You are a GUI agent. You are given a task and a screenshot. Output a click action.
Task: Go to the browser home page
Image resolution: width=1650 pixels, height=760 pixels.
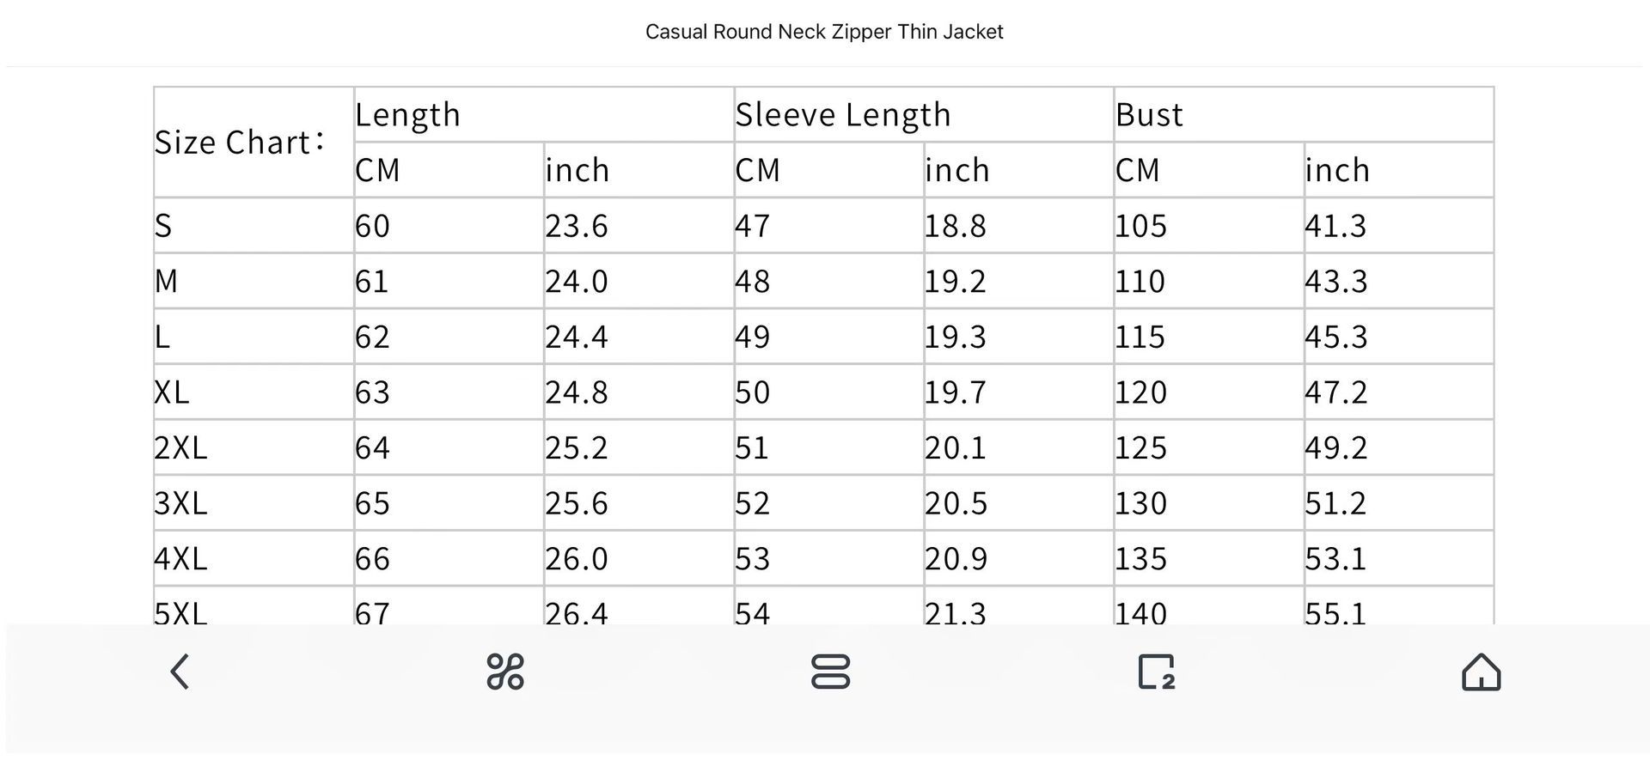click(1481, 672)
